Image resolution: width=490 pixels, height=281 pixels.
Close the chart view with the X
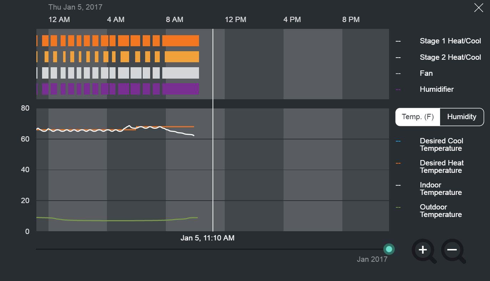coord(478,7)
